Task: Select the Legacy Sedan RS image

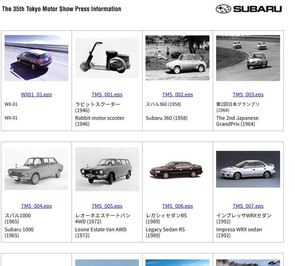Action: coord(177,169)
